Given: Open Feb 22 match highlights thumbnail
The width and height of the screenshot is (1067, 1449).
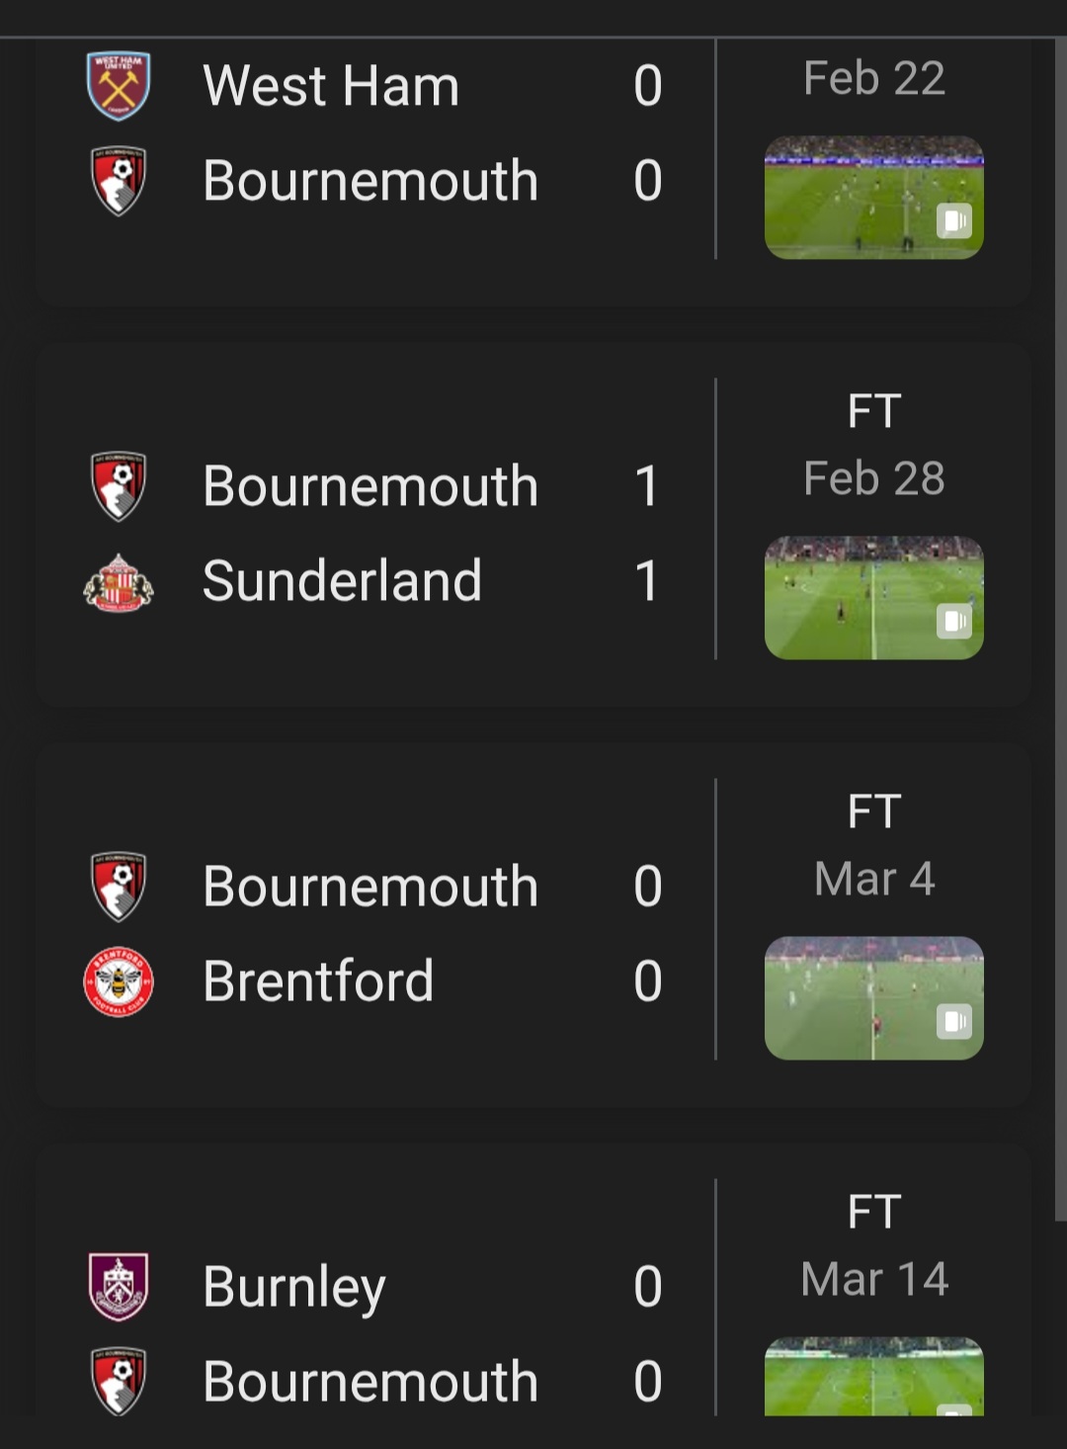Looking at the screenshot, I should pyautogui.click(x=873, y=198).
